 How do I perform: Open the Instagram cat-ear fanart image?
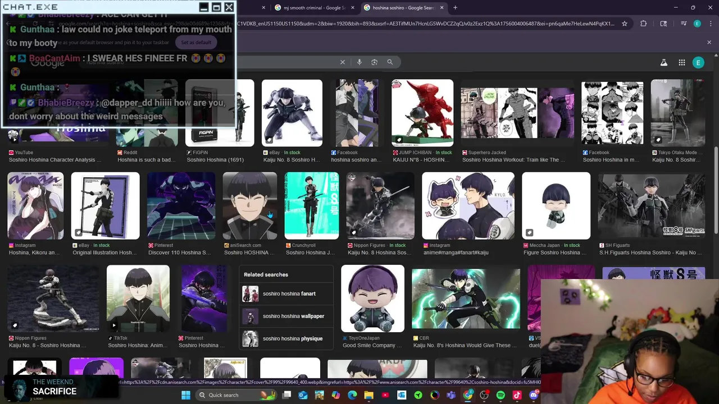point(468,205)
